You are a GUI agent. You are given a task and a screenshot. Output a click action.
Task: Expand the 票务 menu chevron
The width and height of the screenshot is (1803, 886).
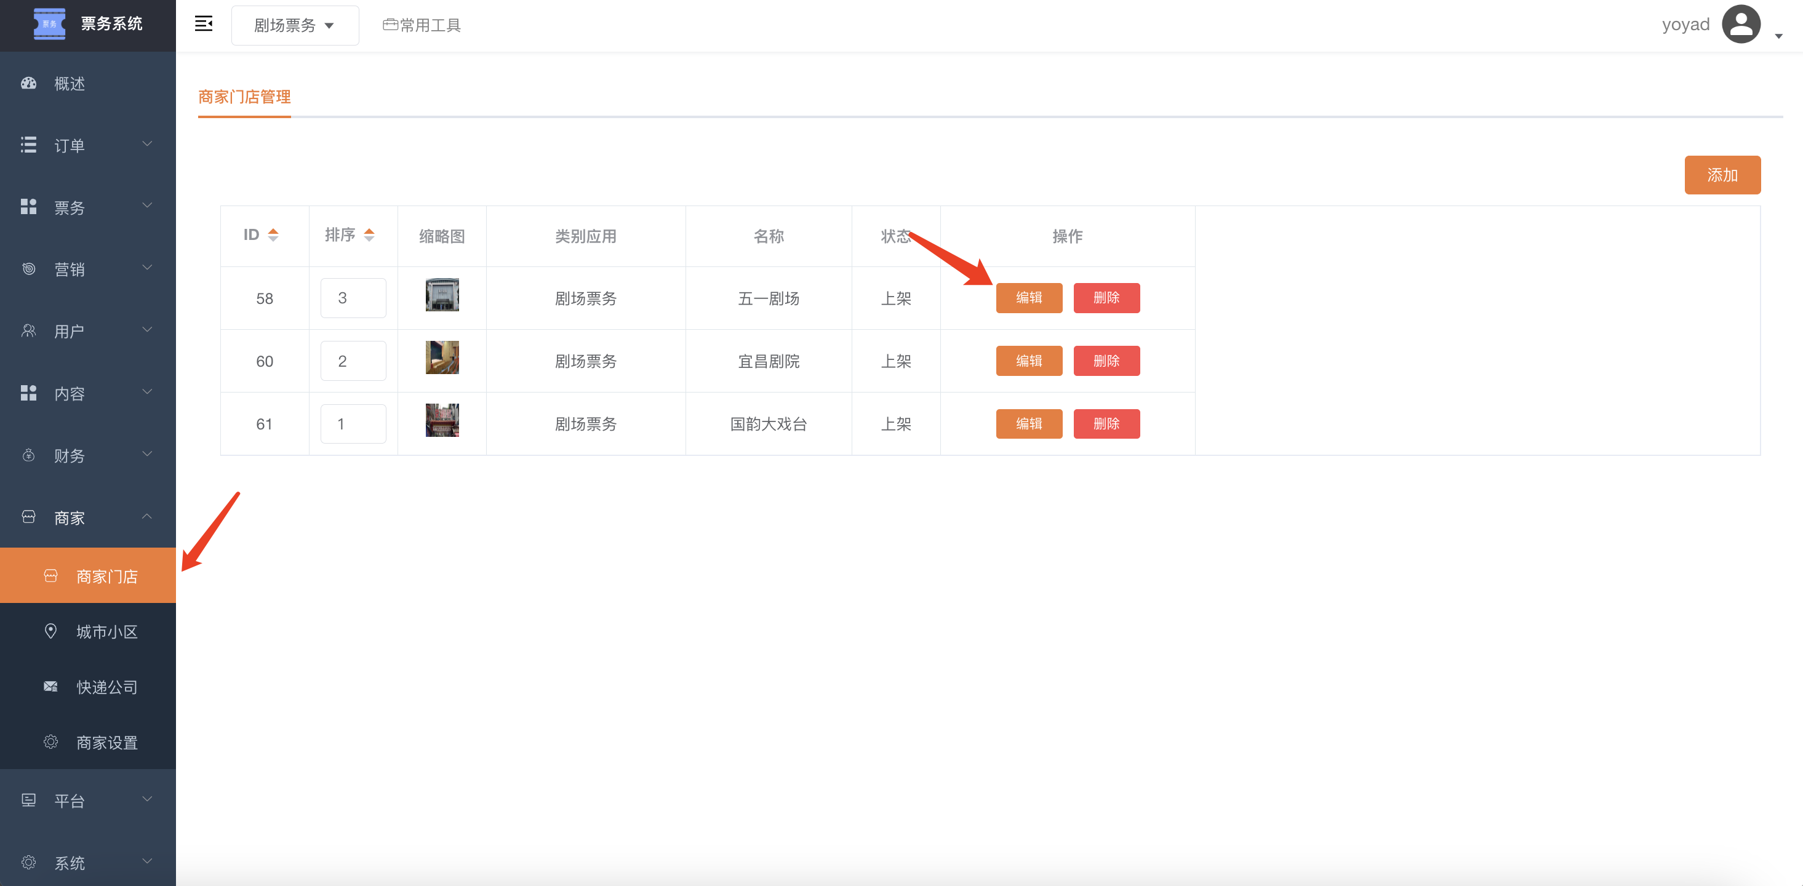pyautogui.click(x=147, y=205)
